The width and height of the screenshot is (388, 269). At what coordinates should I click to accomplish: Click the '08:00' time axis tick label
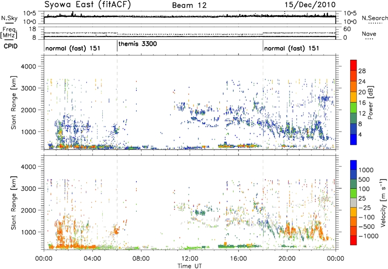[141, 259]
